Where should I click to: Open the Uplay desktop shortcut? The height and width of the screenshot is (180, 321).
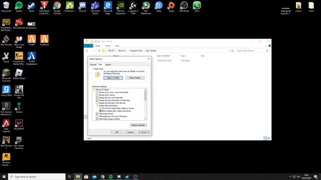158,6
